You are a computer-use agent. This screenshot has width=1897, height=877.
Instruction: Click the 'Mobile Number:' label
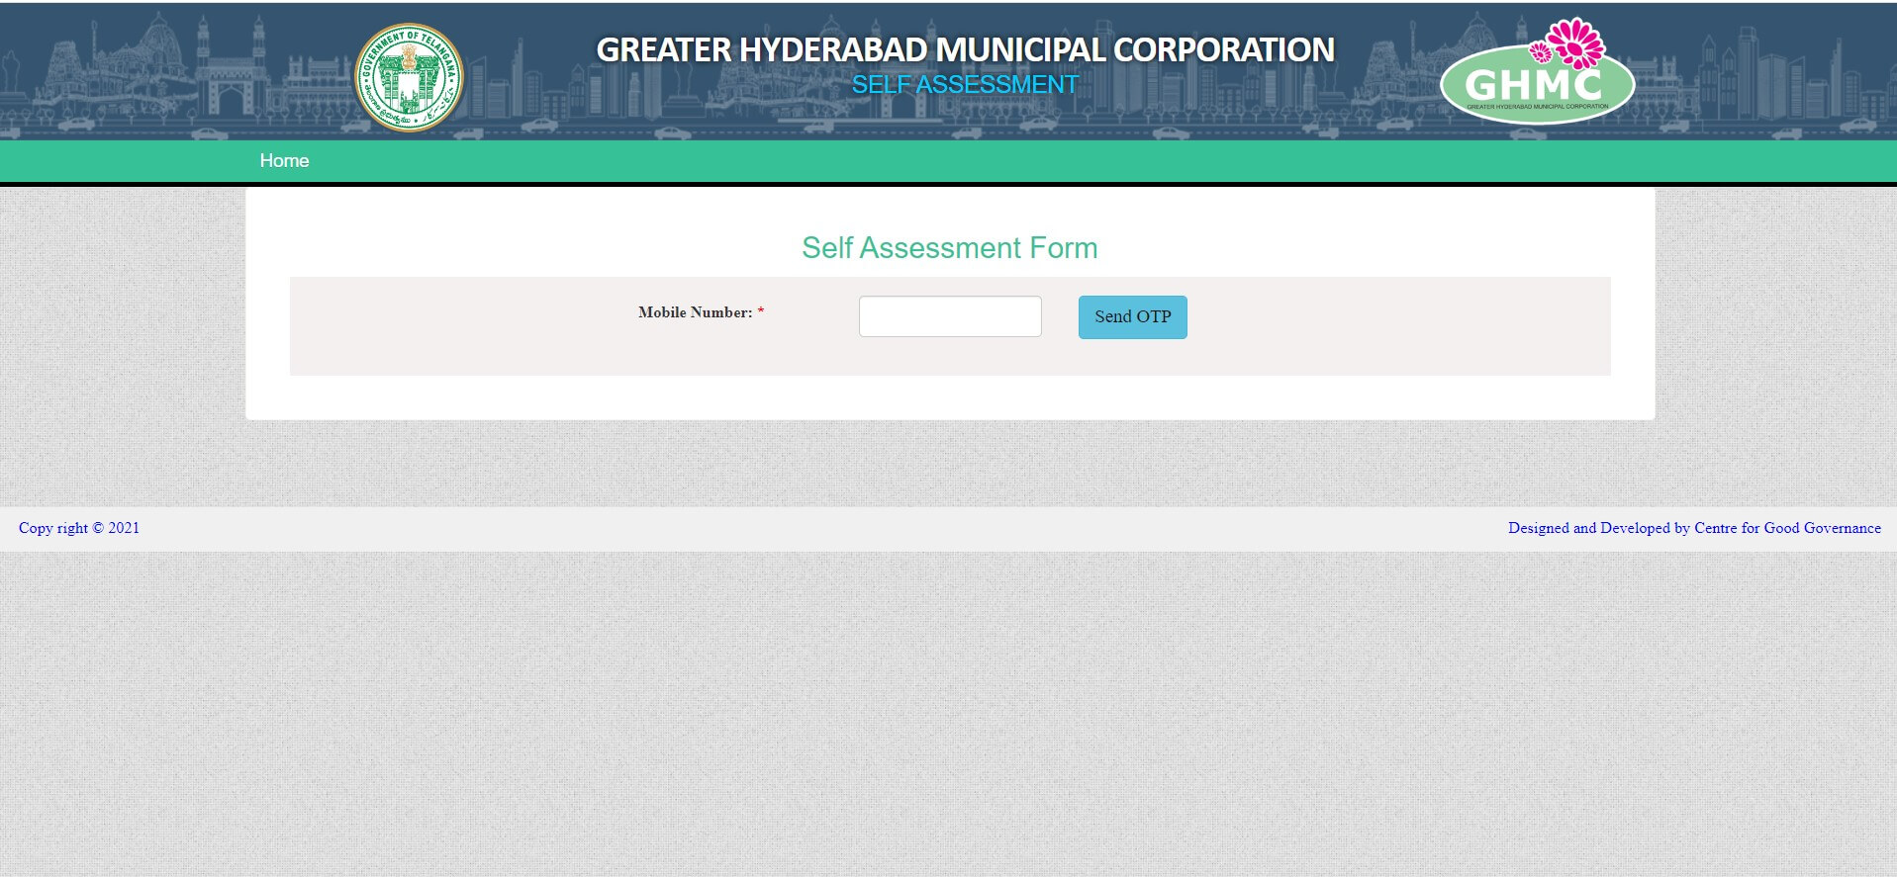(x=696, y=312)
